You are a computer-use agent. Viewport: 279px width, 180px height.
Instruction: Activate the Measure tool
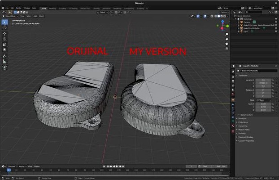(4, 61)
